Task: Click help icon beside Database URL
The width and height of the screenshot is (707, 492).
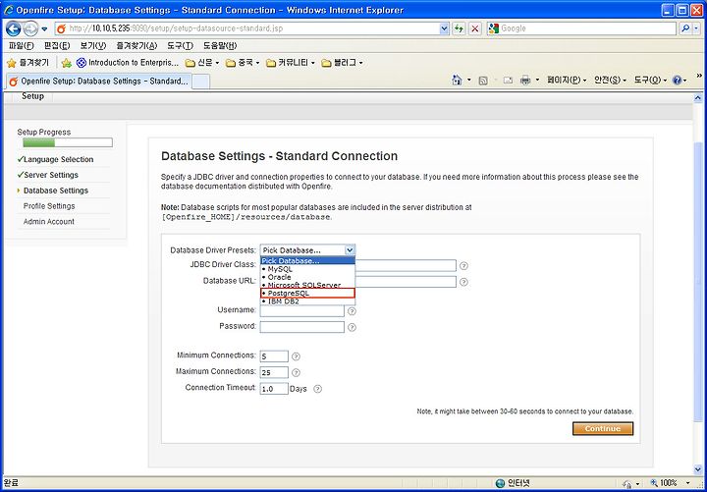Action: [x=463, y=282]
